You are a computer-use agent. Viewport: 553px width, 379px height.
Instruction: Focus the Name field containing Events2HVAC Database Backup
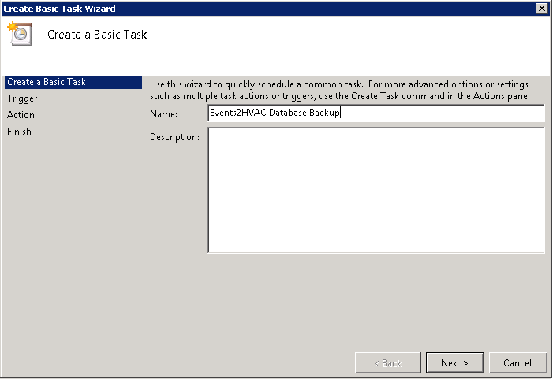pyautogui.click(x=376, y=113)
